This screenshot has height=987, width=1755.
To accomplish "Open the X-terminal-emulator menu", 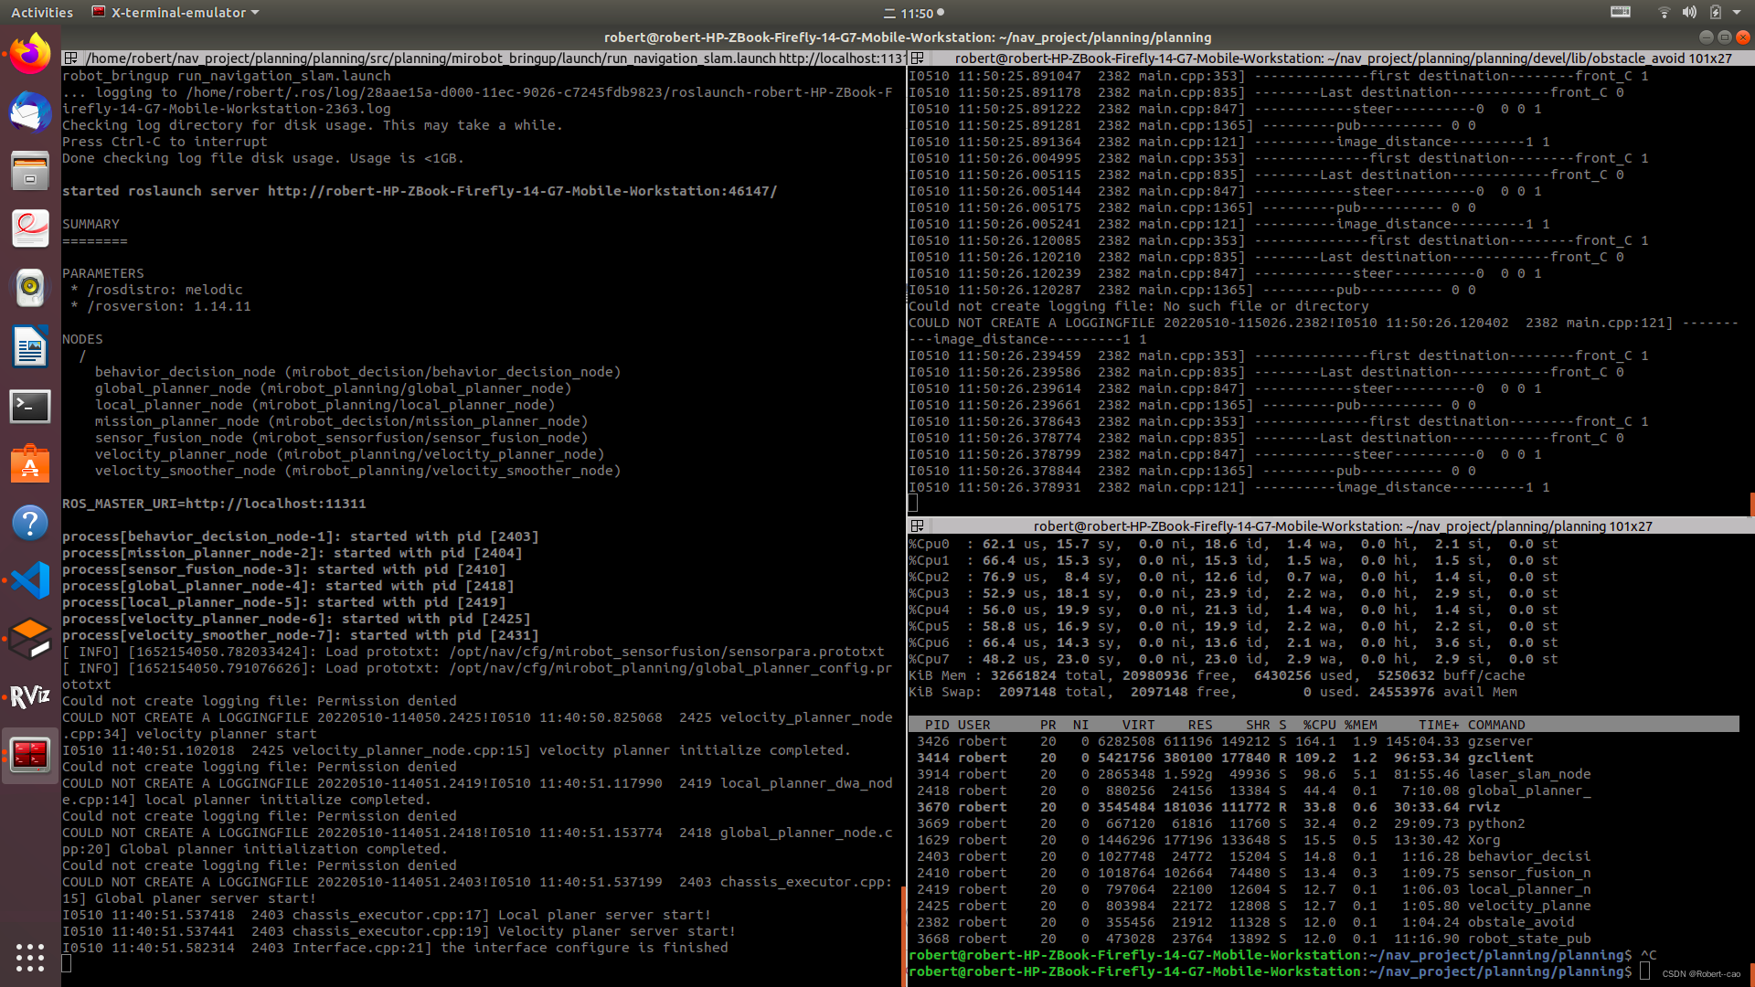I will [174, 12].
